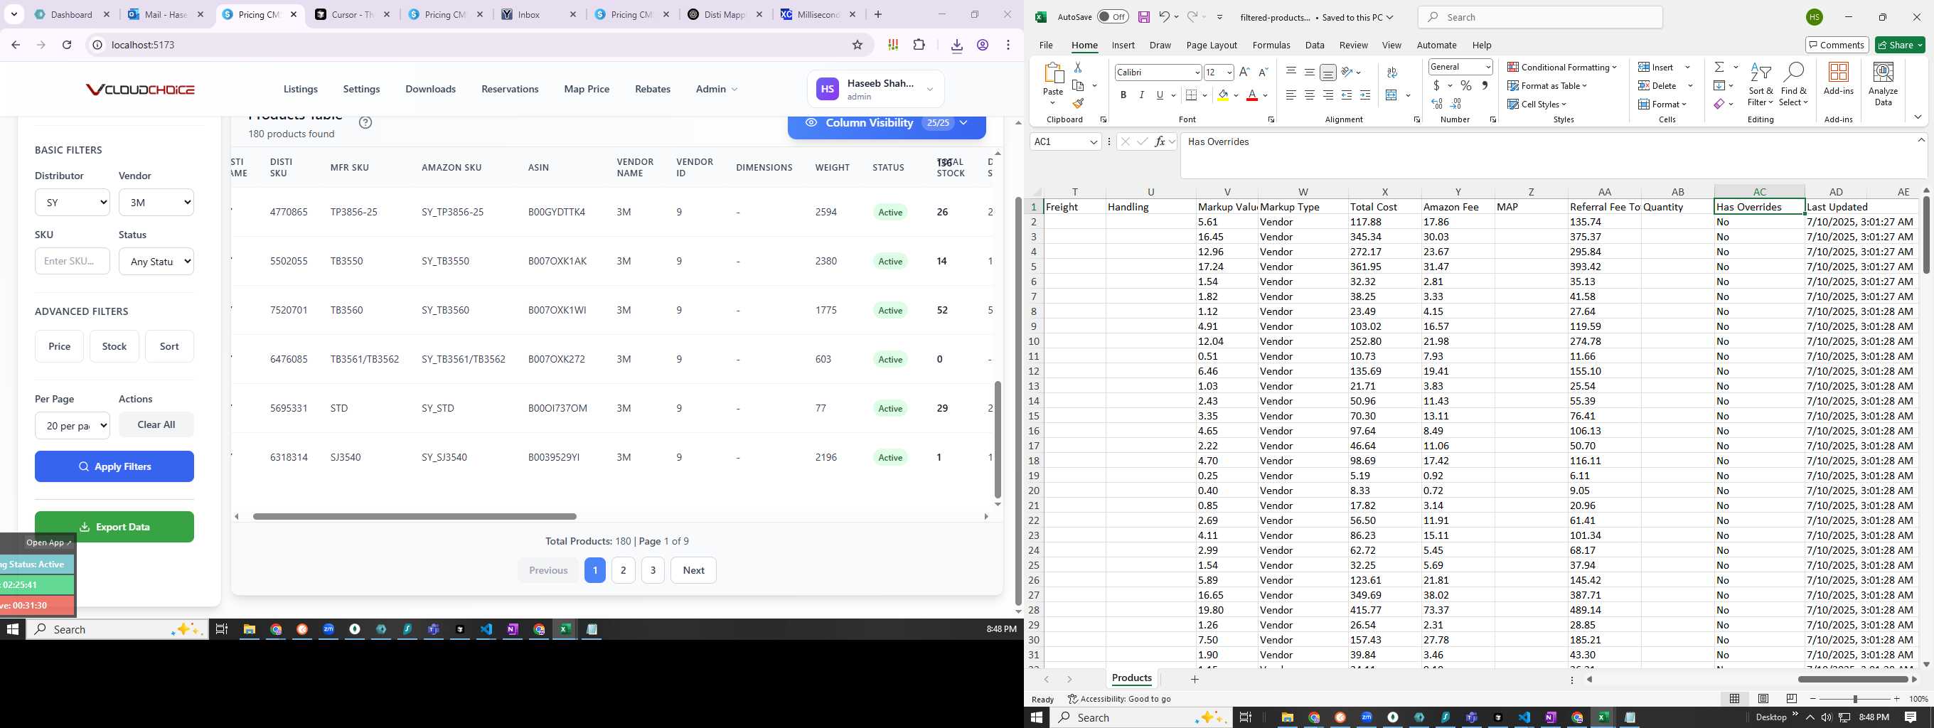Expand the Admin menu in navbar

(x=716, y=89)
